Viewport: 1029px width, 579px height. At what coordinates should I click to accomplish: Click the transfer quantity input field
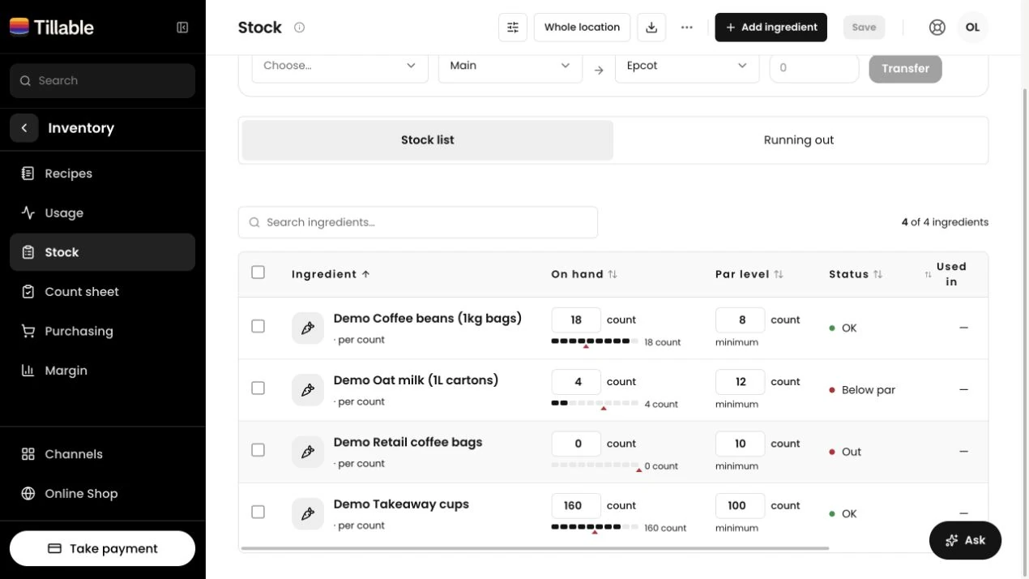click(813, 68)
